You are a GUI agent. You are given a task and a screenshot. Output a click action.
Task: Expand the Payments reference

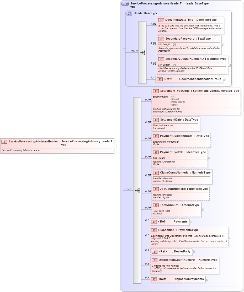click(190, 222)
